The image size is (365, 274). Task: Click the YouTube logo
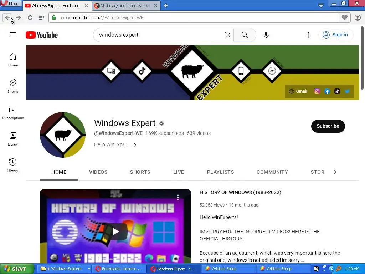pos(42,35)
